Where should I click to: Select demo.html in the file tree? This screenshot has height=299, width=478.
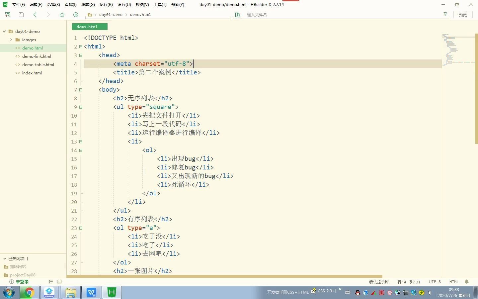33,48
